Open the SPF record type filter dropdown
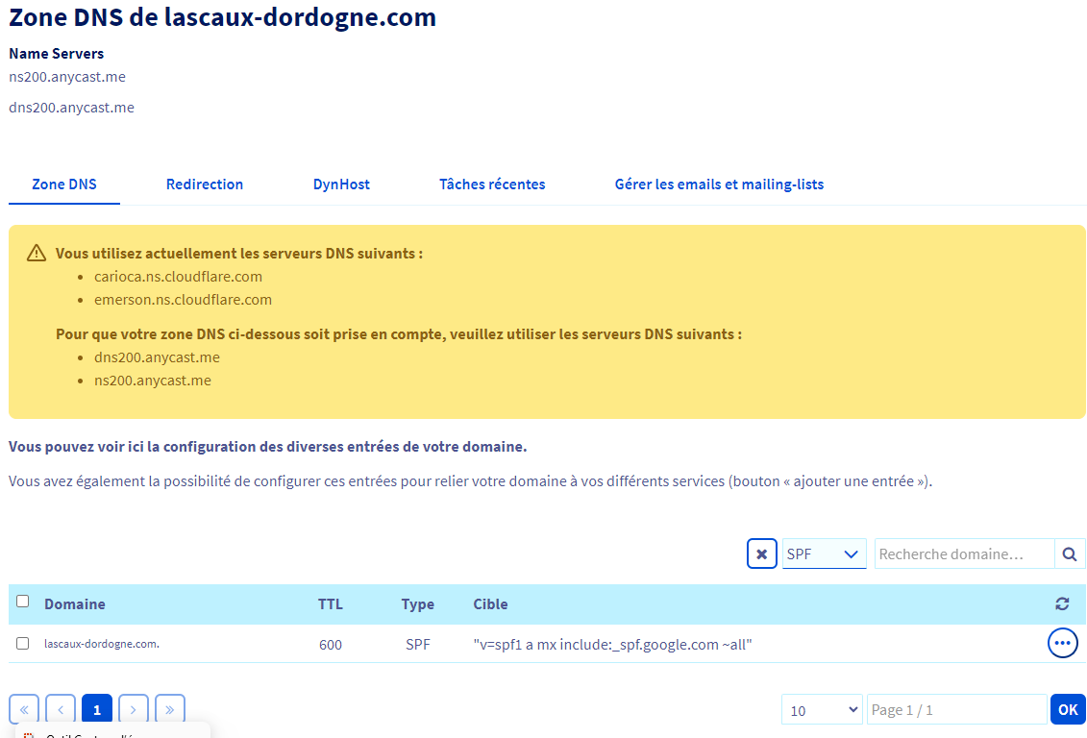This screenshot has width=1087, height=738. click(x=824, y=553)
